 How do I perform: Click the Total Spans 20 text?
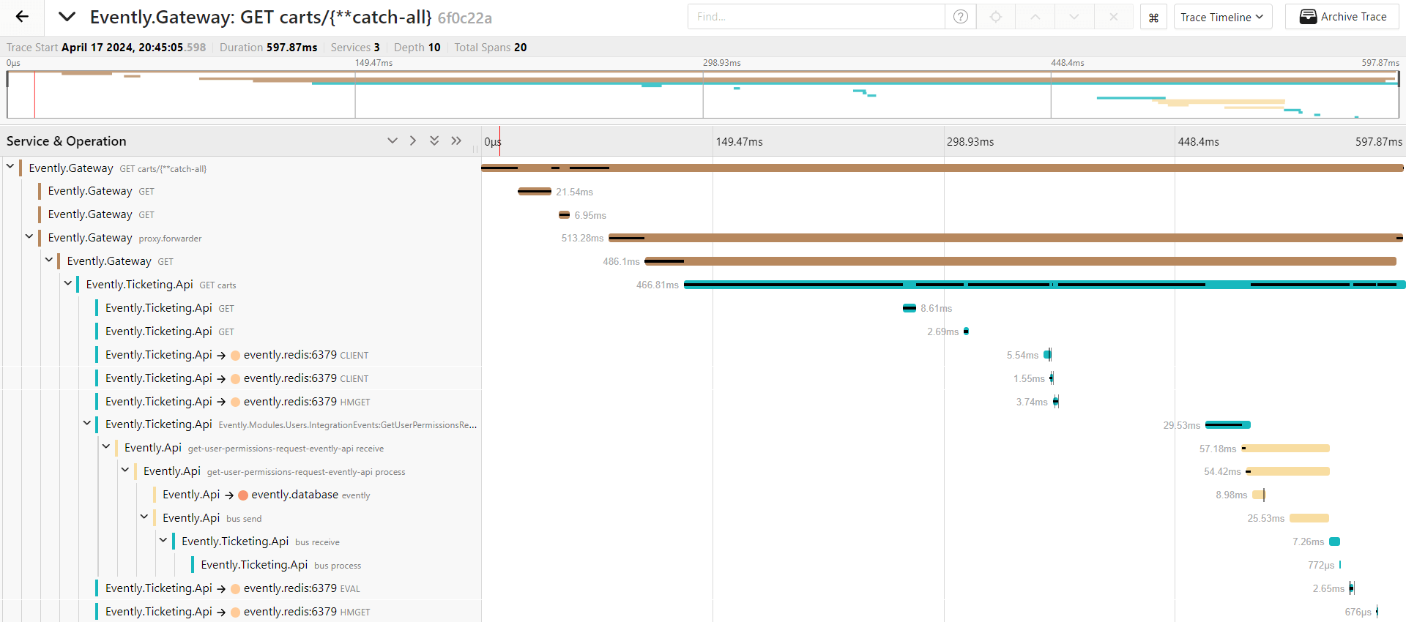pos(491,47)
